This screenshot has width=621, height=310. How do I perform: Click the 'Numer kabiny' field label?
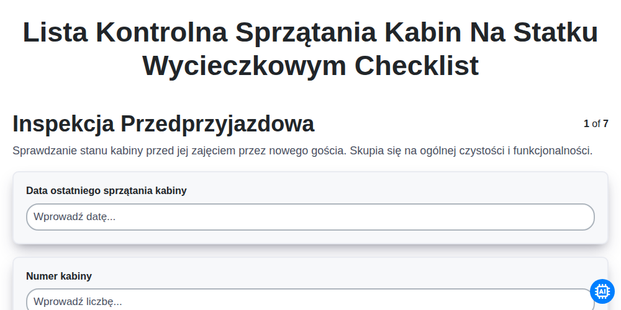click(x=59, y=276)
